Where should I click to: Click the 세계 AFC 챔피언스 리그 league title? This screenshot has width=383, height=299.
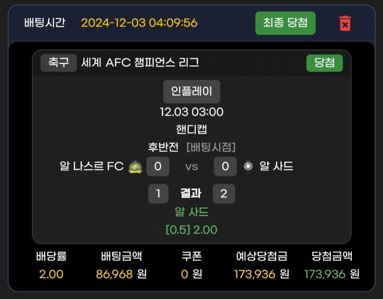[x=140, y=63]
